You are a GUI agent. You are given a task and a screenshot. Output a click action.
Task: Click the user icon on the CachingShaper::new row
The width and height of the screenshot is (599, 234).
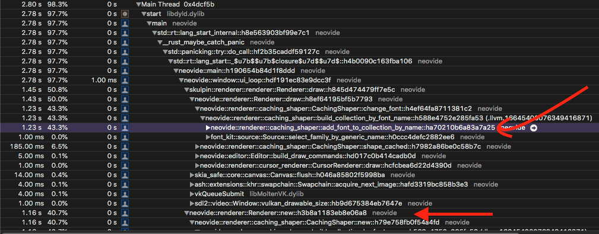[x=125, y=223]
